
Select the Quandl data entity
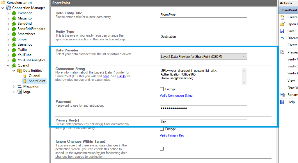34,76
